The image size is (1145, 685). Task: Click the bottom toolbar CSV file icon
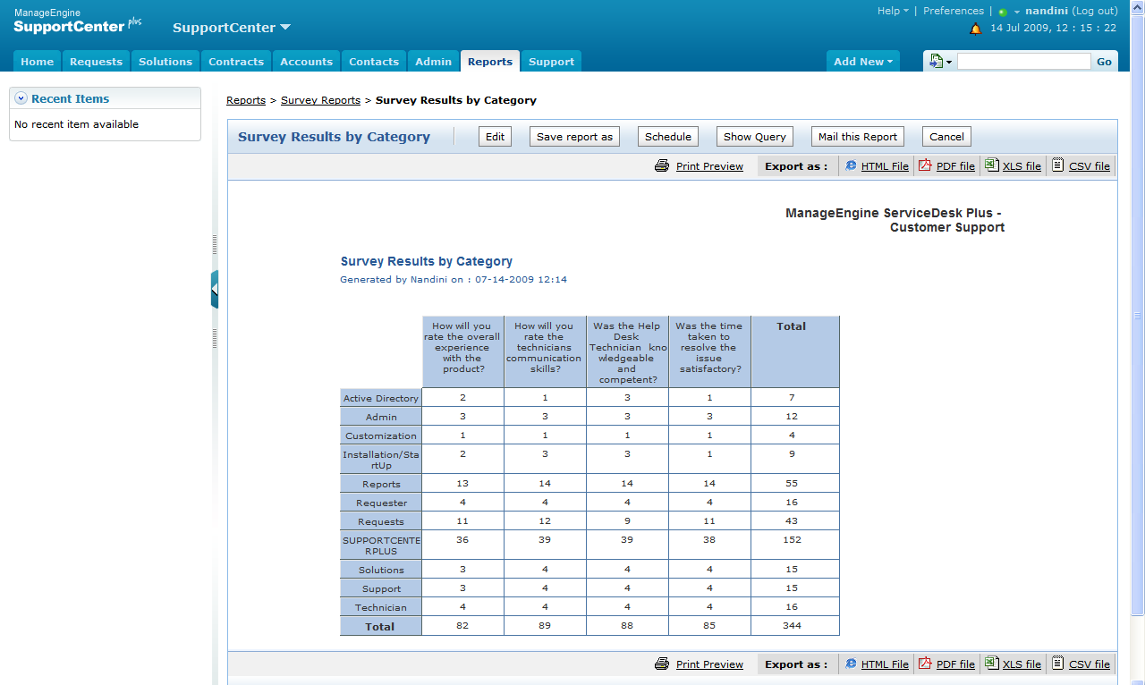pyautogui.click(x=1057, y=664)
